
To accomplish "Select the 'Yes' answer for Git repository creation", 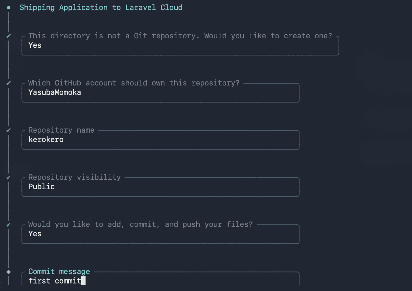I will 35,45.
